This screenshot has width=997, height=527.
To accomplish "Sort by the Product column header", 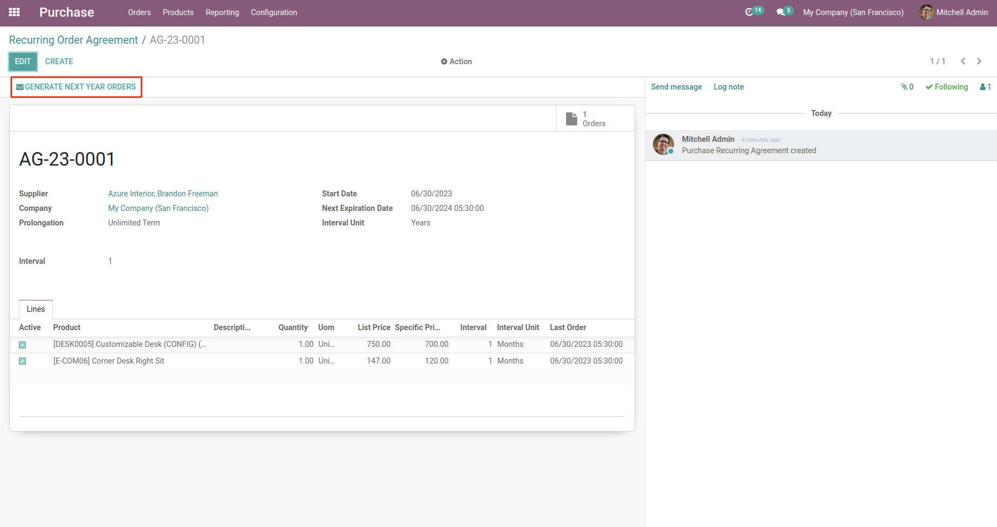I will [x=67, y=327].
